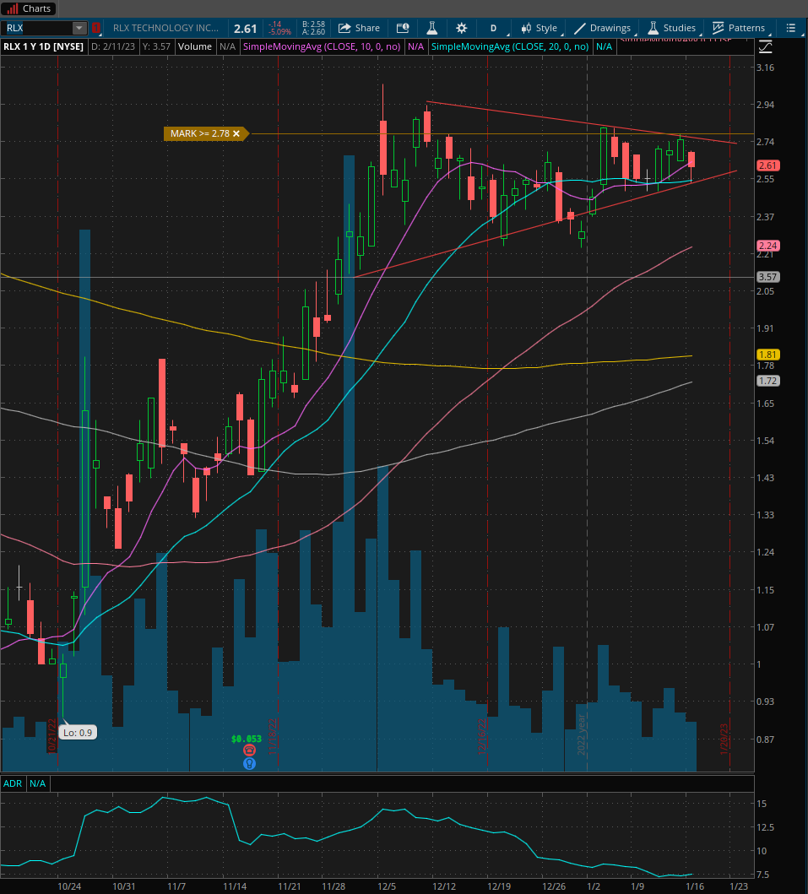Open the Style menu
This screenshot has height=894, width=808.
click(x=540, y=28)
